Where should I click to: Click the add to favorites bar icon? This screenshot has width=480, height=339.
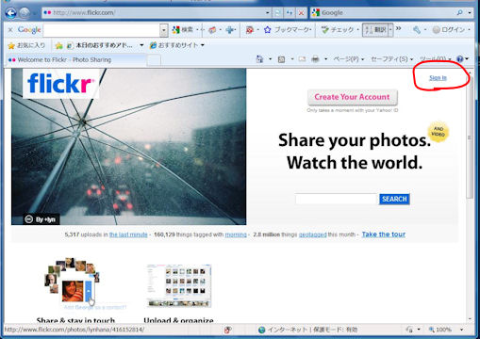coord(58,45)
